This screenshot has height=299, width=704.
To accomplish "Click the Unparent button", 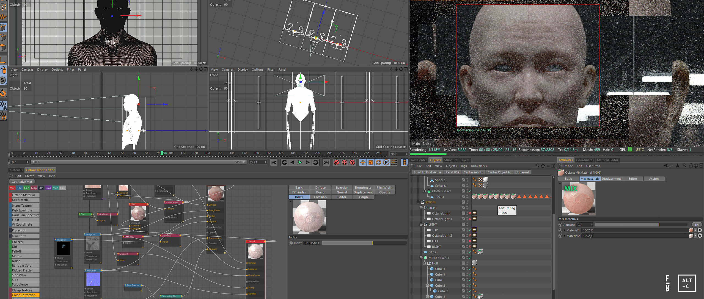I will click(522, 172).
